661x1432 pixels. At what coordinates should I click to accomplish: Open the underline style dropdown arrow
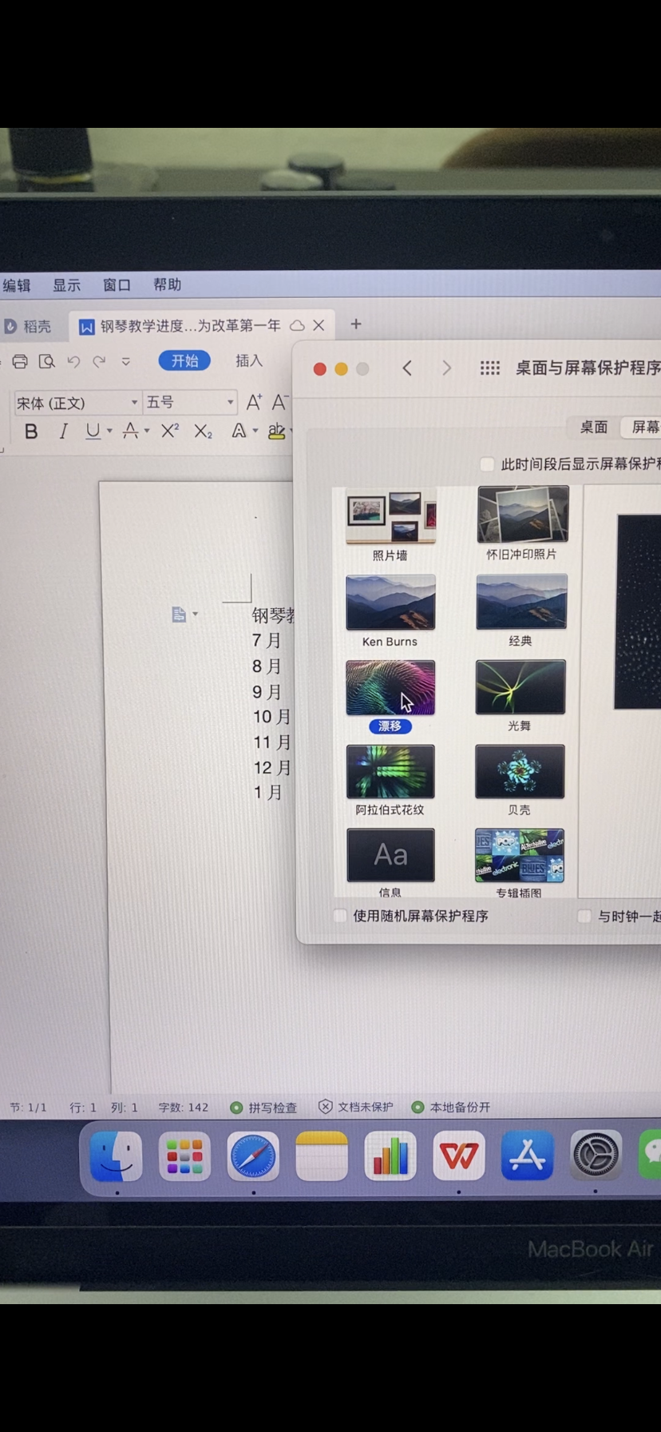point(109,432)
